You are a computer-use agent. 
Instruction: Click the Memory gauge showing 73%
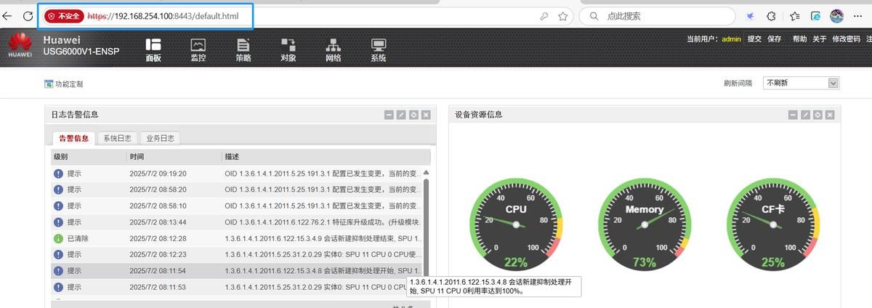point(645,224)
